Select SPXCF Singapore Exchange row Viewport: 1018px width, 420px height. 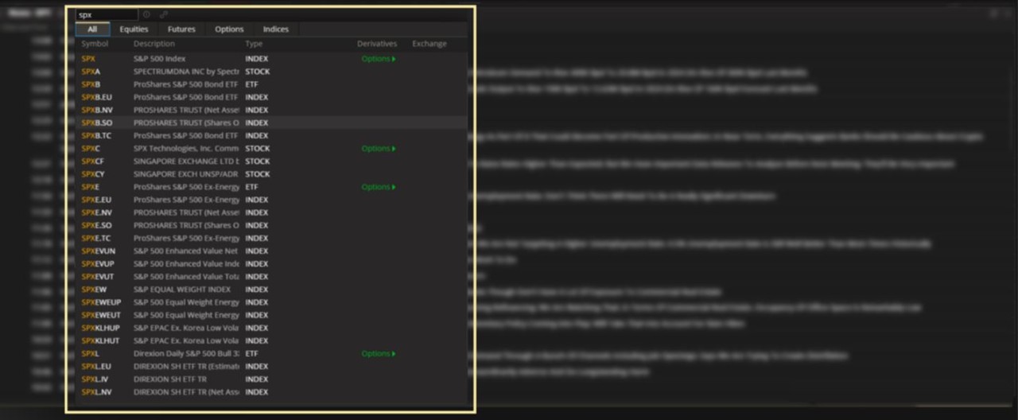pos(271,161)
